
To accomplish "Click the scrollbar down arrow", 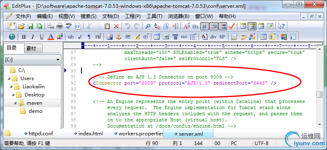I will click(x=319, y=125).
